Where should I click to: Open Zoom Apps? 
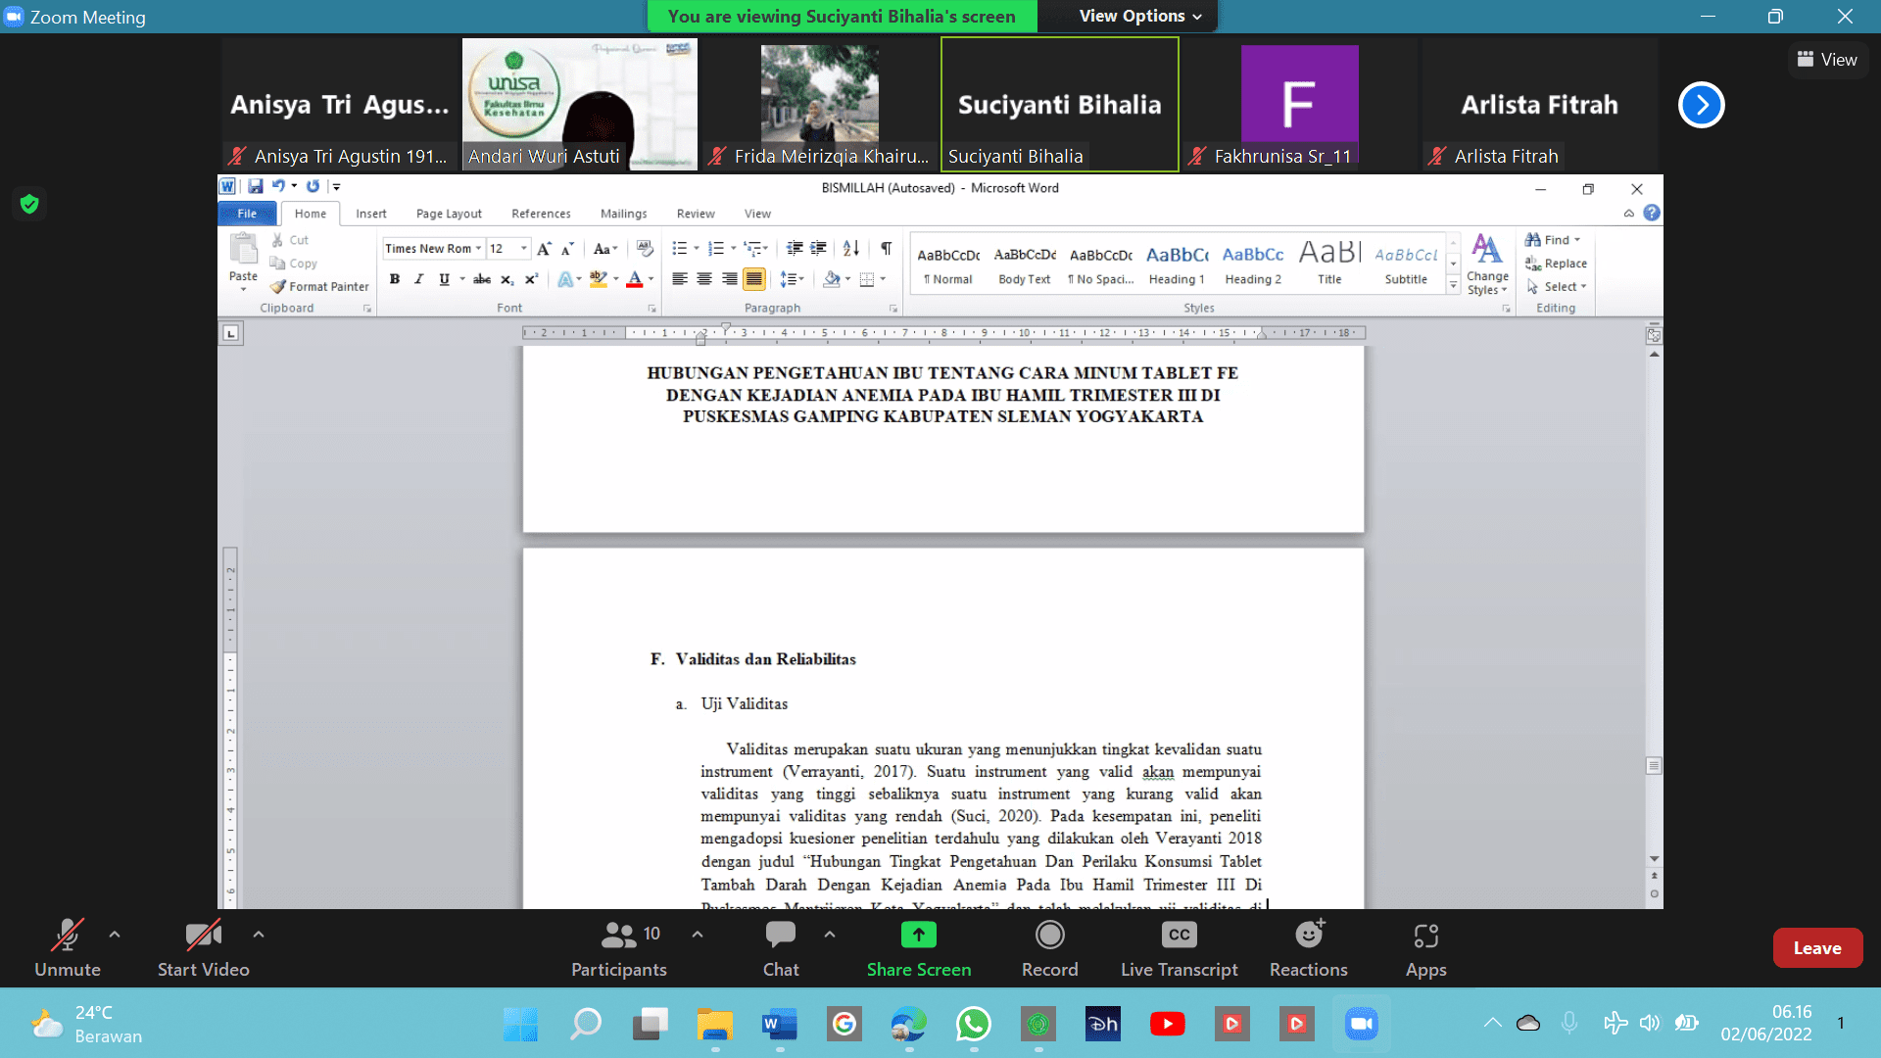[1425, 948]
